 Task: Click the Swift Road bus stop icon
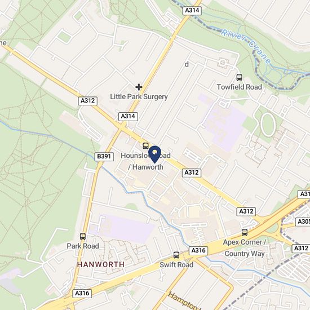(176, 255)
